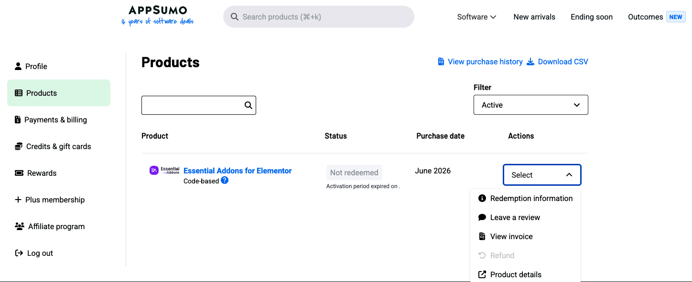Log out from the sidebar
The height and width of the screenshot is (282, 692).
coord(59,253)
